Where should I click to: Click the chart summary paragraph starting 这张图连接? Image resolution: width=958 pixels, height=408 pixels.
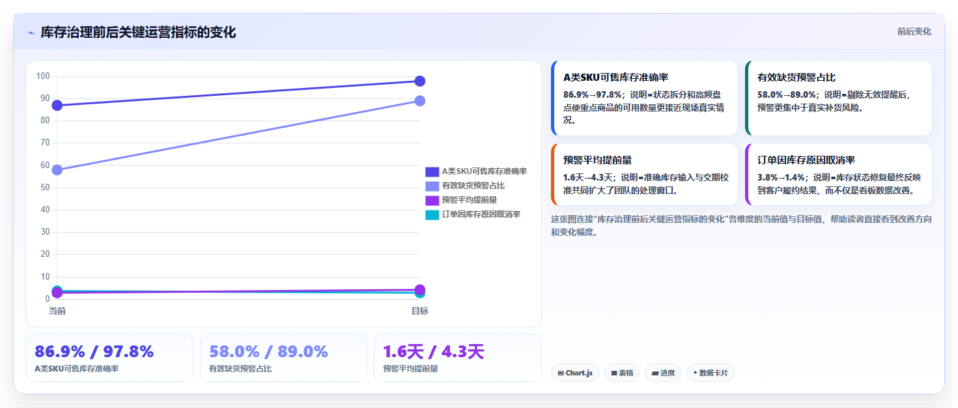coord(741,226)
